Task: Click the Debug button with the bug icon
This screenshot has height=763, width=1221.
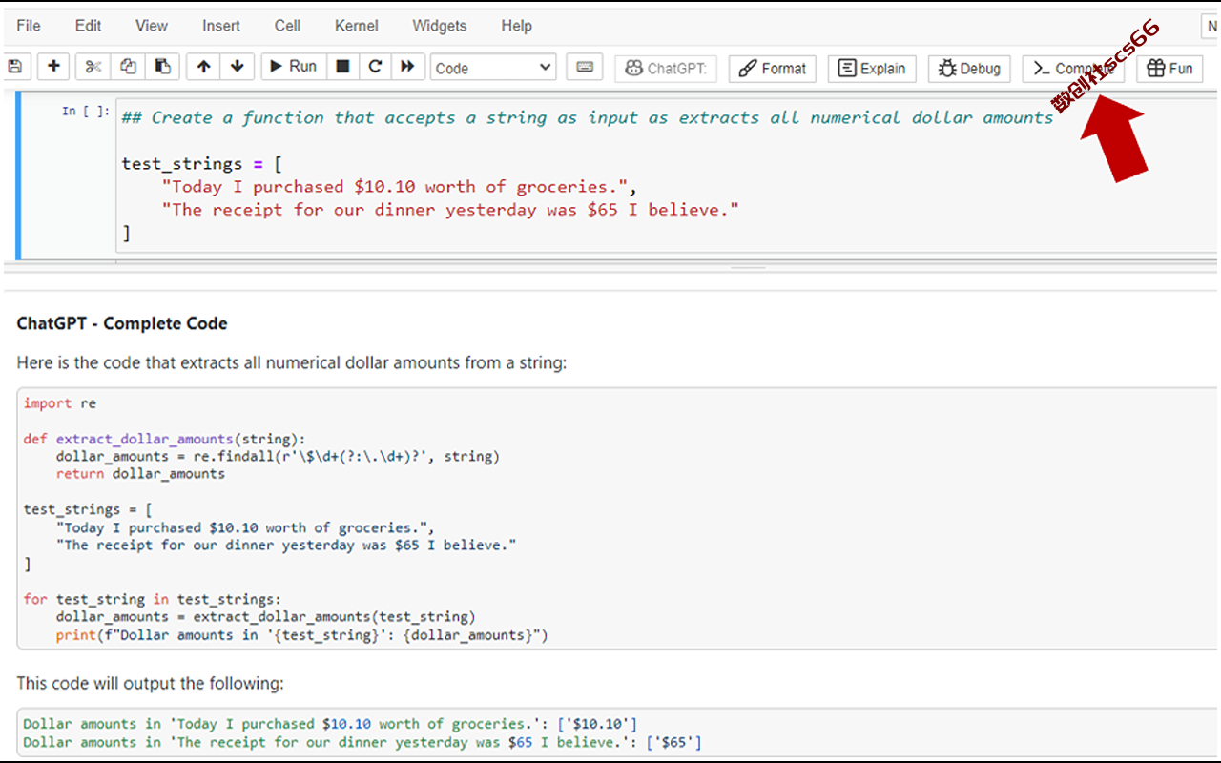Action: coord(969,69)
